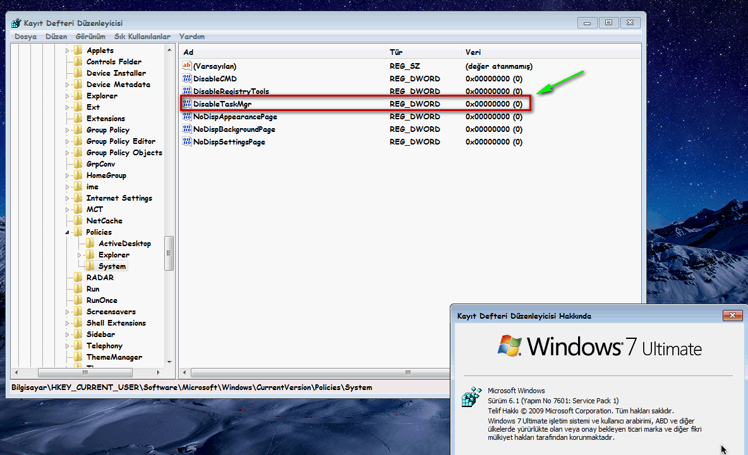Click the Veri column header

(551, 52)
